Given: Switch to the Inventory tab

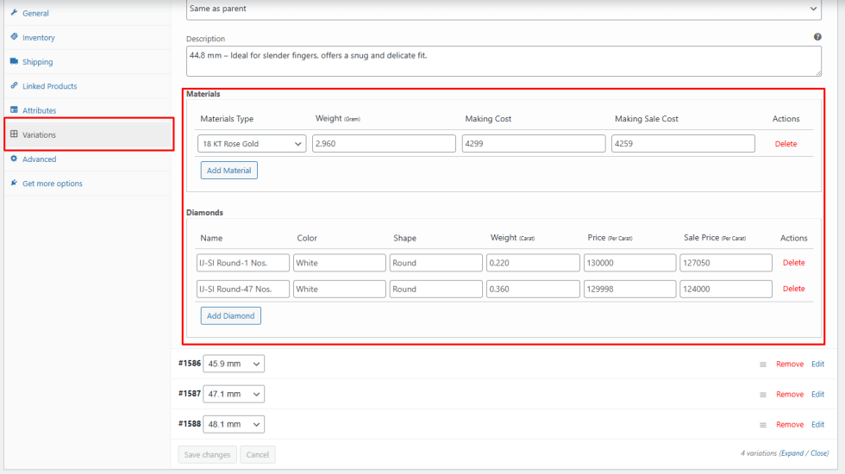Looking at the screenshot, I should click(x=38, y=38).
